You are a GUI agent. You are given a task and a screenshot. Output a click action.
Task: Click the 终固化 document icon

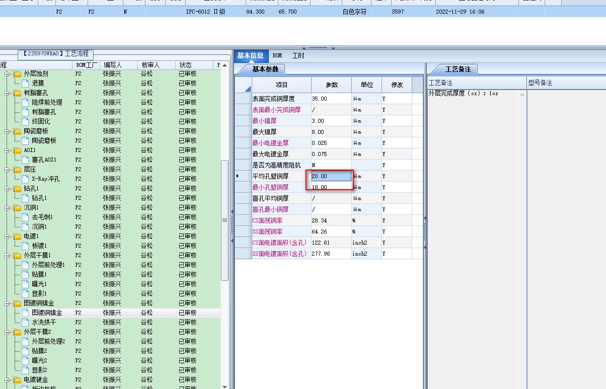pyautogui.click(x=25, y=121)
